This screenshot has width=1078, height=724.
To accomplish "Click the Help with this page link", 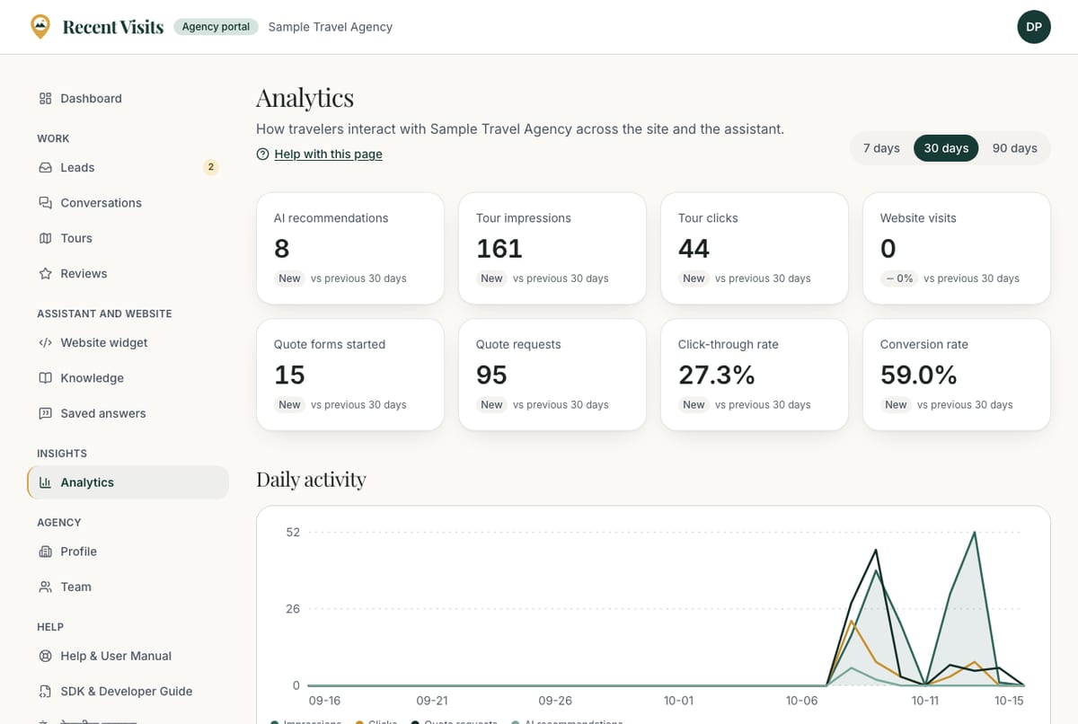I will click(x=328, y=155).
